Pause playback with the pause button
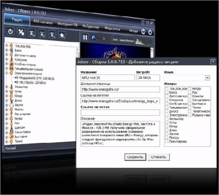This screenshot has height=195, width=219. [85, 37]
